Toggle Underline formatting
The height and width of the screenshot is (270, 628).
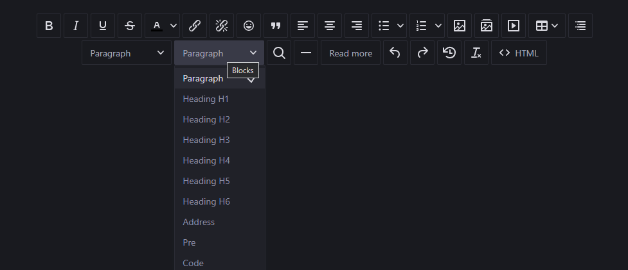103,26
